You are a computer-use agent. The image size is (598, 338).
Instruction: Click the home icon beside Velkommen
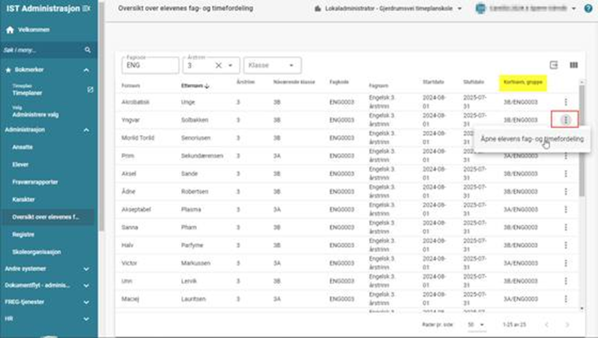(10, 30)
